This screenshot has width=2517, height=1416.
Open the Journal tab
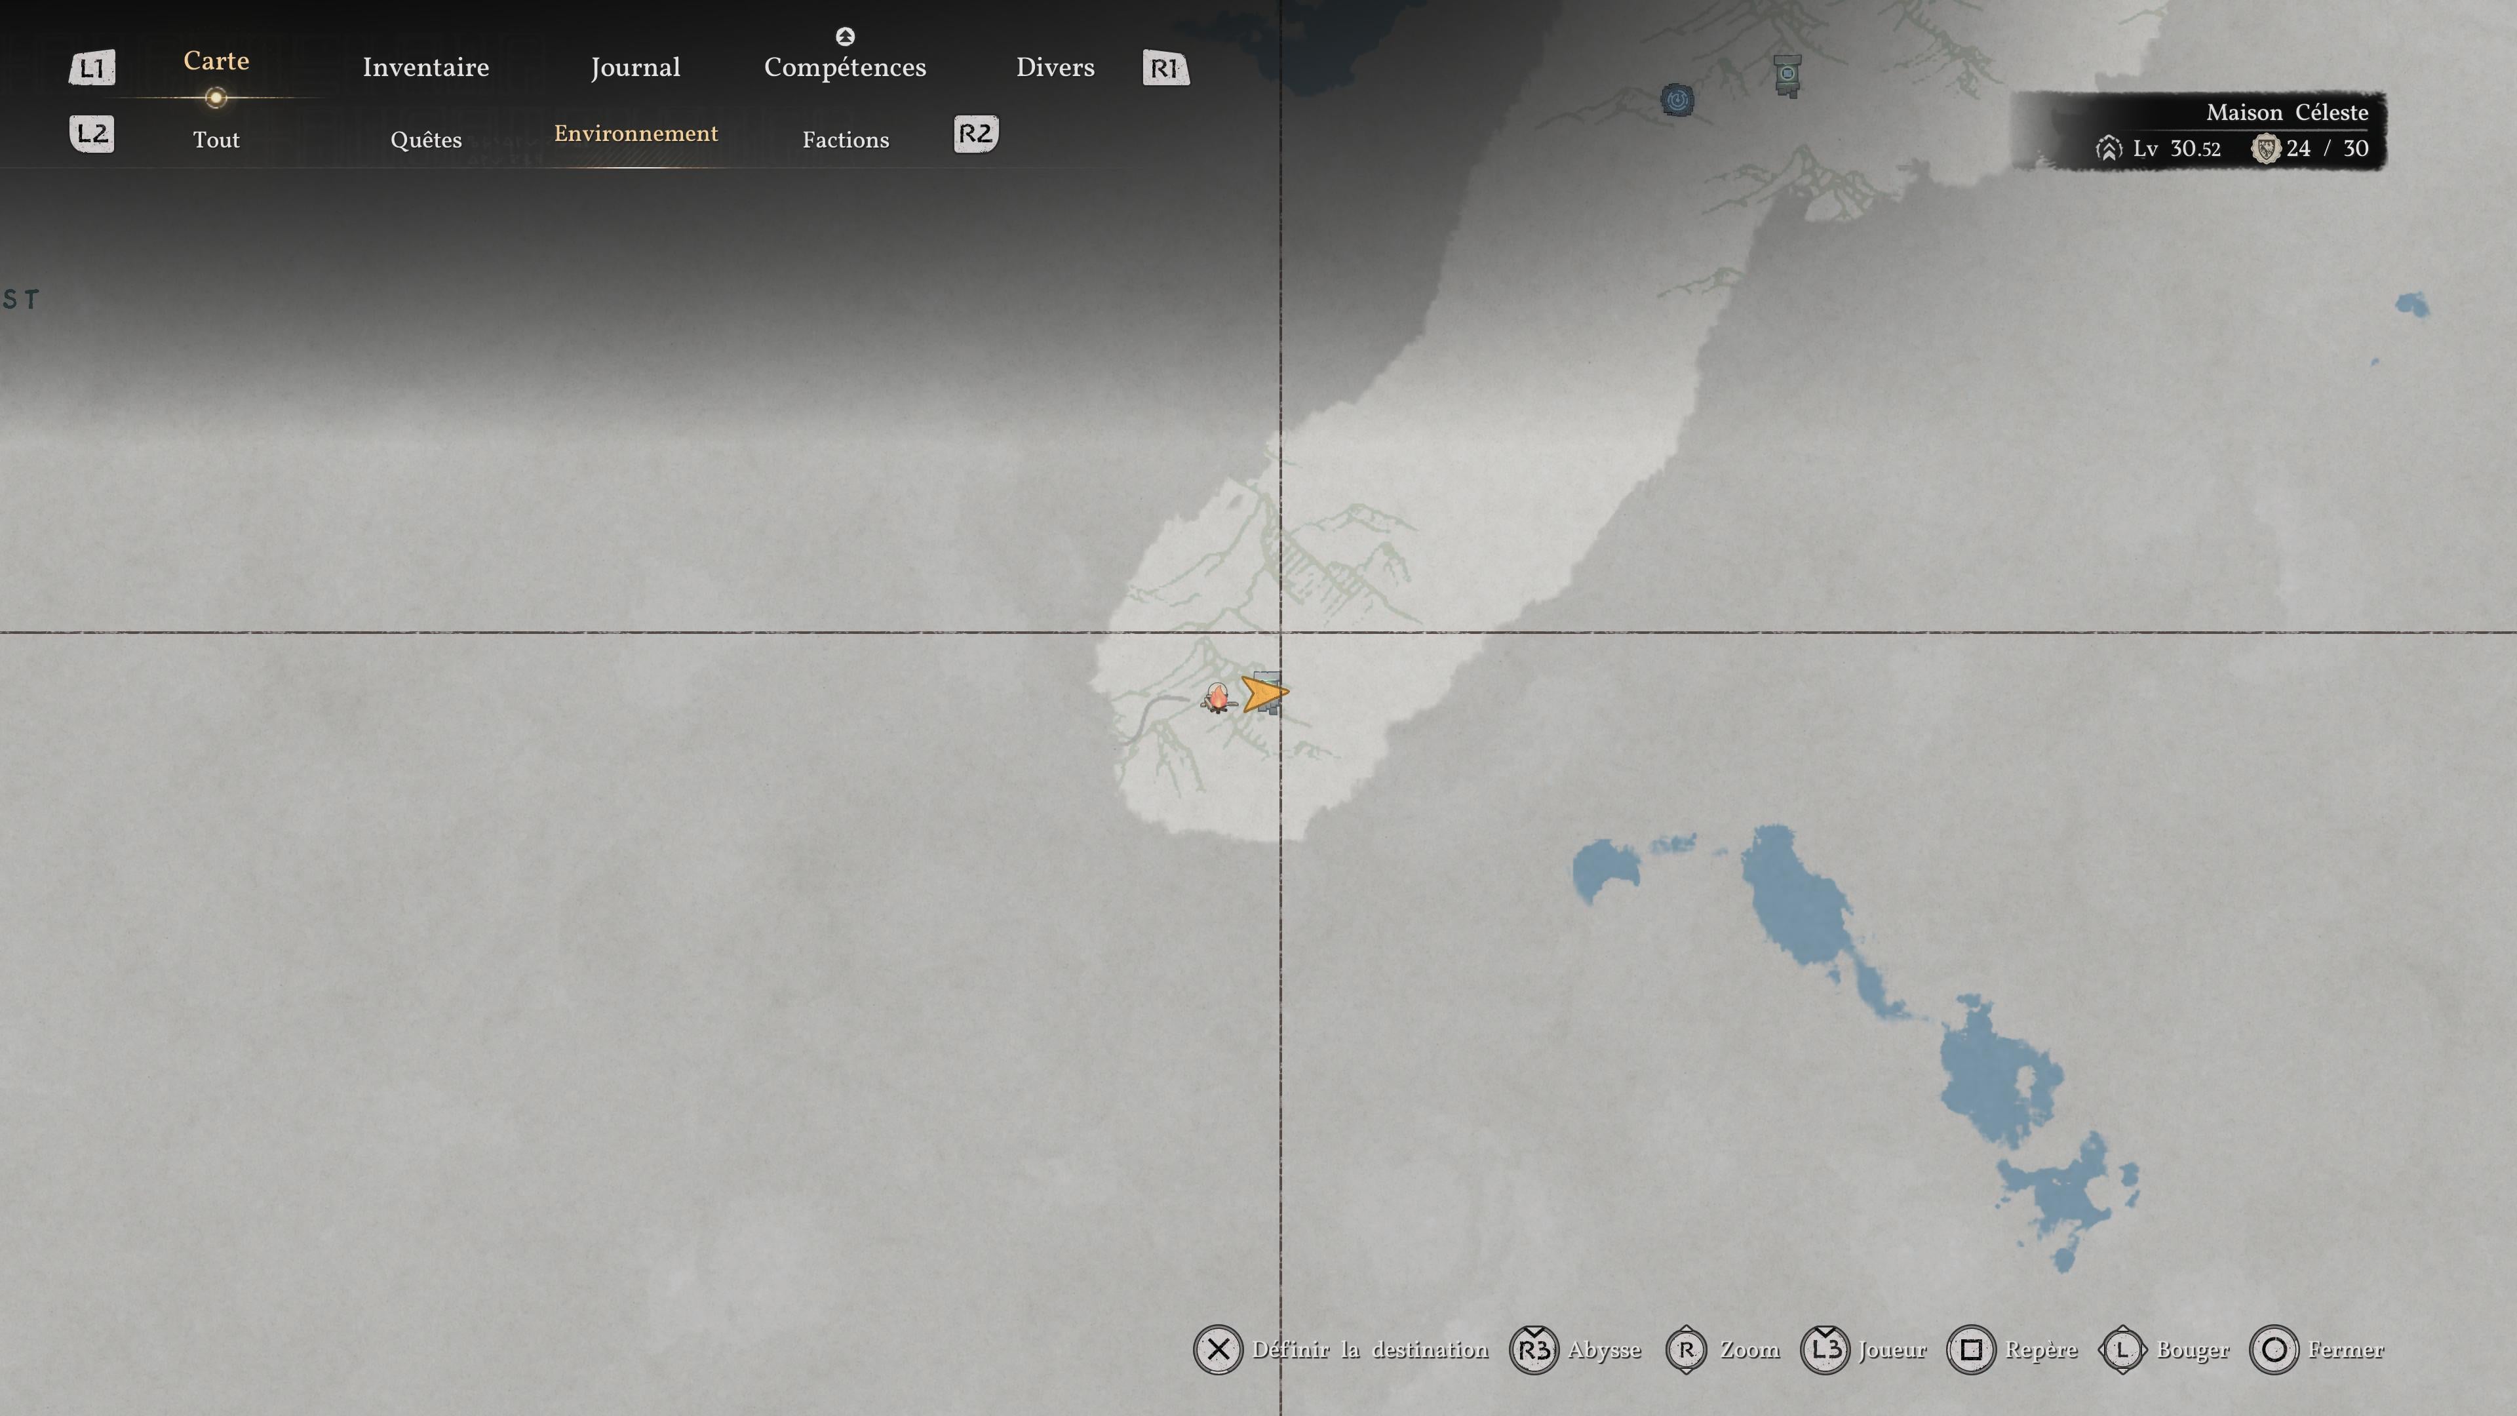click(x=635, y=68)
